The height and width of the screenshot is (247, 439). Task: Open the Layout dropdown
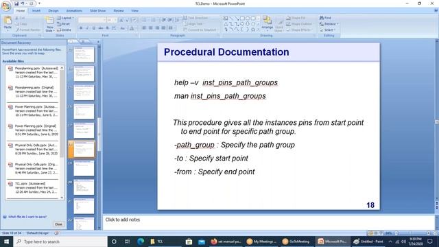(66, 18)
